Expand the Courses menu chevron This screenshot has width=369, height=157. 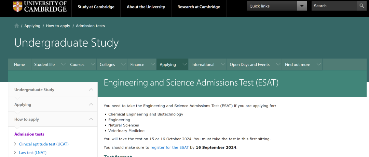[93, 64]
